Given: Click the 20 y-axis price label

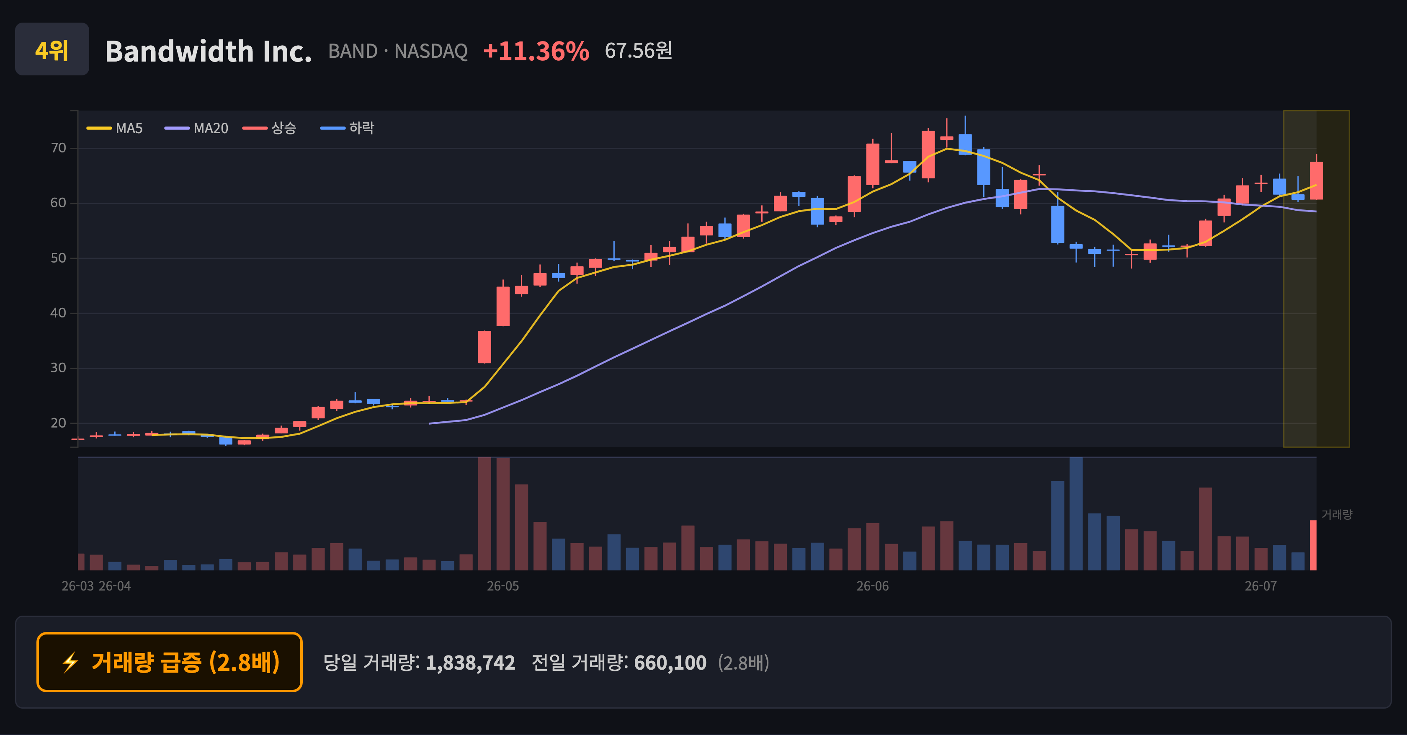Looking at the screenshot, I should pos(59,423).
